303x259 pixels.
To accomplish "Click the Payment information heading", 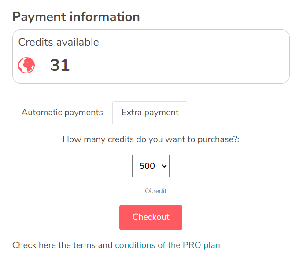I will 76,17.
